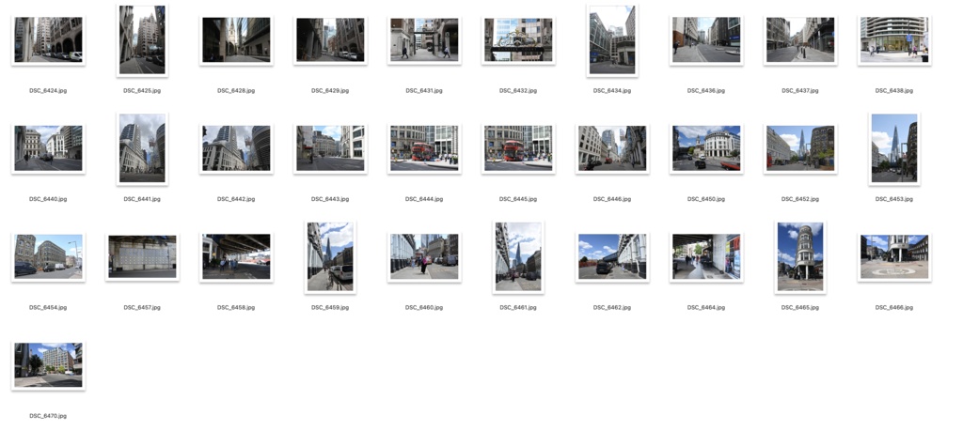Select thumbnail of DSC_6428.jpg
The width and height of the screenshot is (963, 446).
pos(236,39)
